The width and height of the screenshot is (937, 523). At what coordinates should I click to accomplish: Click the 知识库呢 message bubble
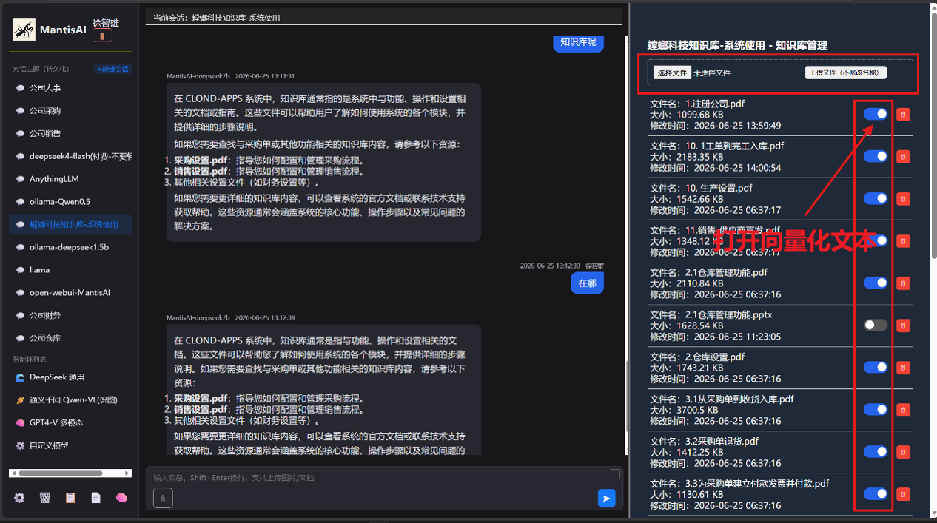pos(579,42)
